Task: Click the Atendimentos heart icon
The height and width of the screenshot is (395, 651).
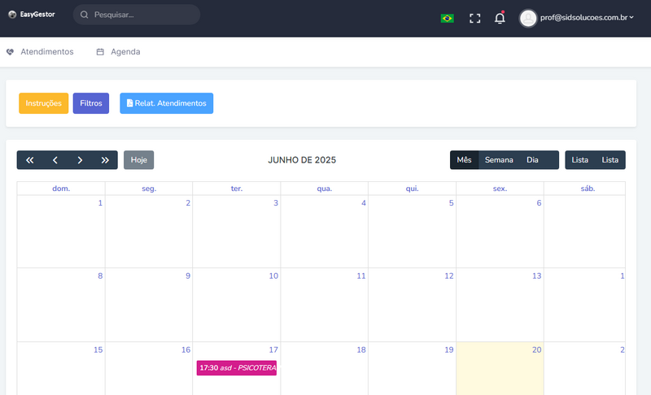Action: (x=10, y=52)
